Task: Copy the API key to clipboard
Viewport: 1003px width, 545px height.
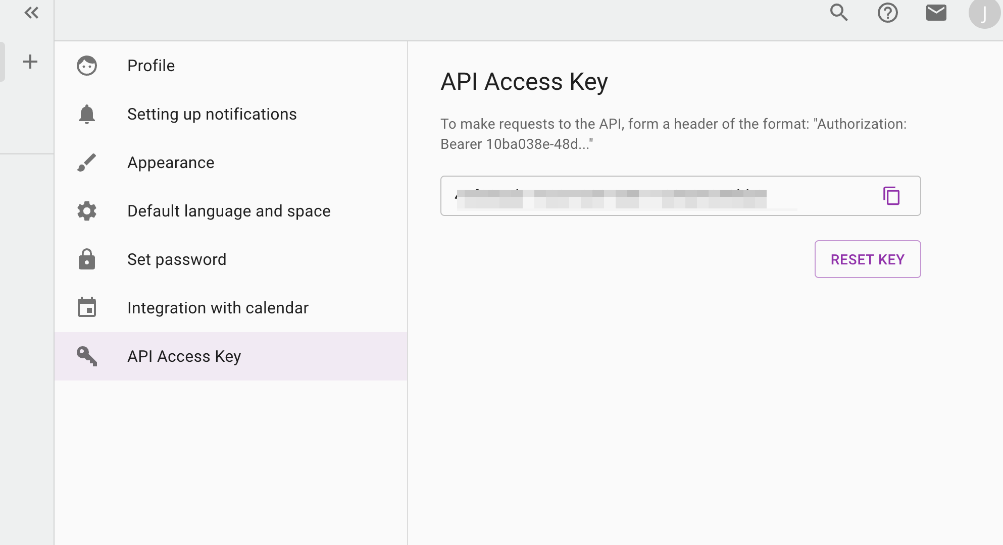Action: [x=891, y=196]
